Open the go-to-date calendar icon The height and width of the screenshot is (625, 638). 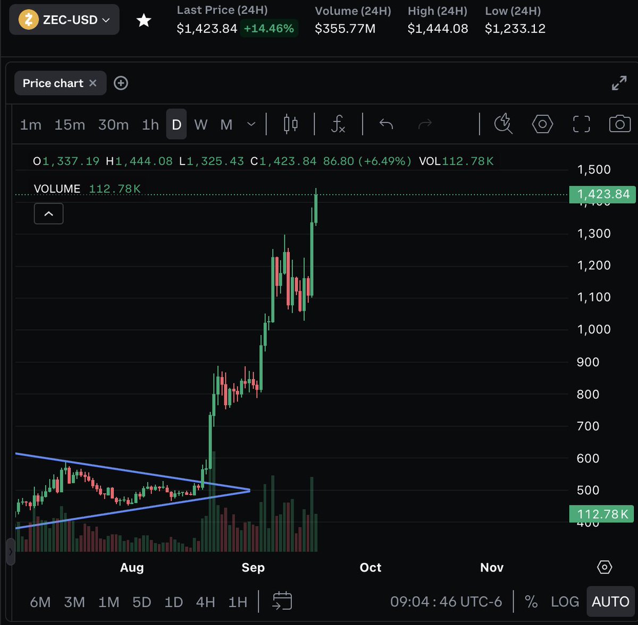click(x=282, y=601)
